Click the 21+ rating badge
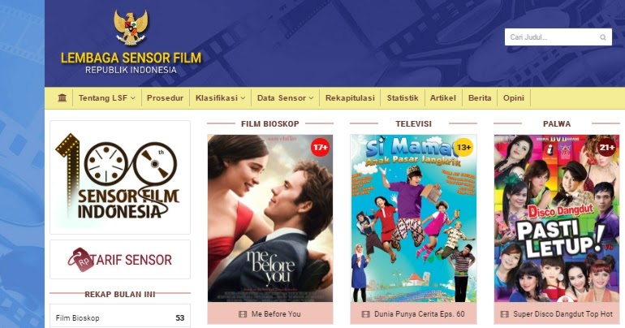Screen dimensions: 625x328 pos(607,148)
